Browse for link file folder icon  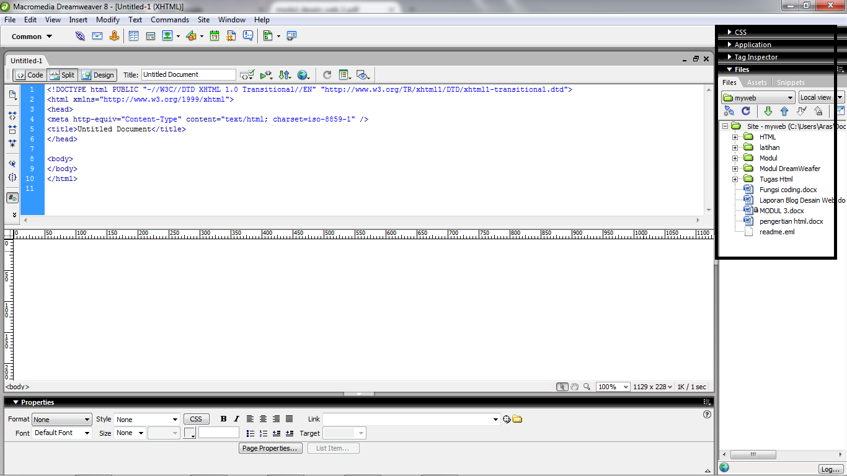517,419
